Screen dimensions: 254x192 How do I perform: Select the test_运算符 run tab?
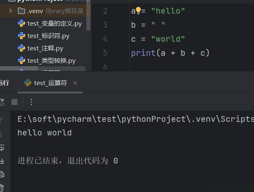click(50, 83)
